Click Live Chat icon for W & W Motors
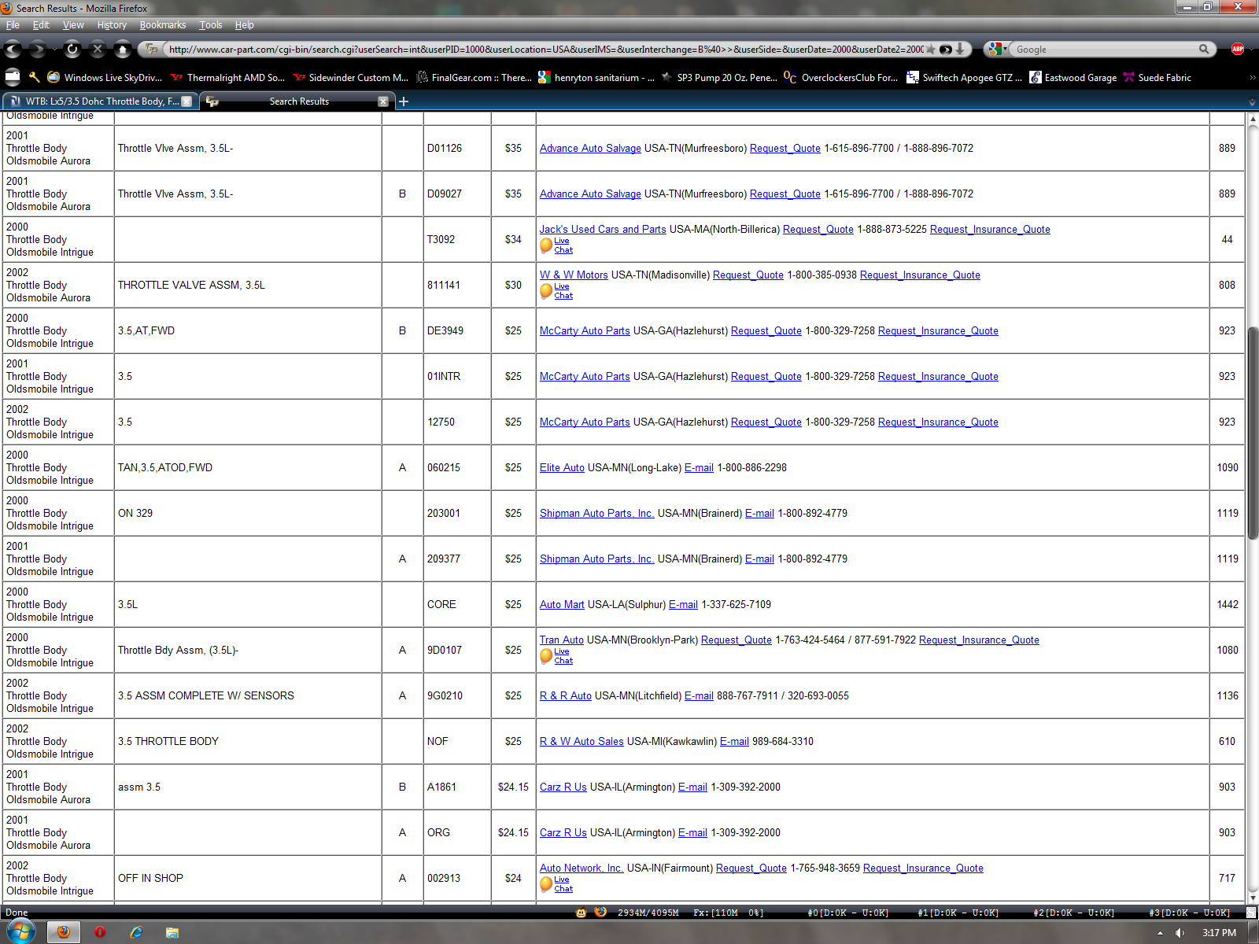This screenshot has height=944, width=1259. pyautogui.click(x=556, y=291)
